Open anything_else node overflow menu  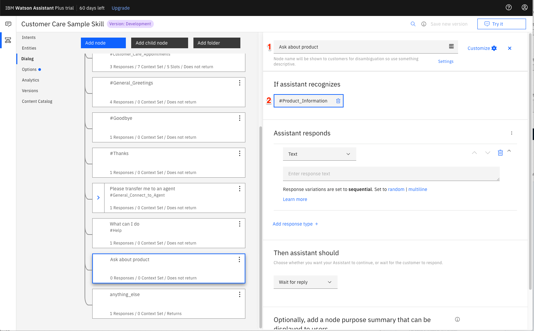[239, 294]
